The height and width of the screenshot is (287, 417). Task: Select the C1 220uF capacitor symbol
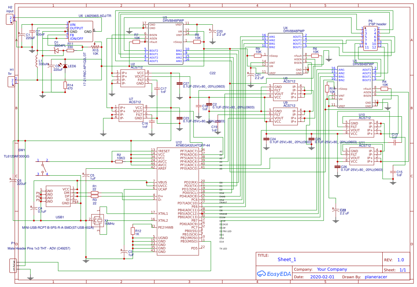[x=21, y=35]
